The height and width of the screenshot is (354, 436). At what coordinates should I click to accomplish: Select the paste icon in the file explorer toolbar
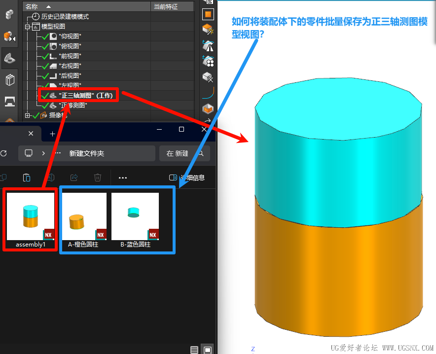coord(27,177)
